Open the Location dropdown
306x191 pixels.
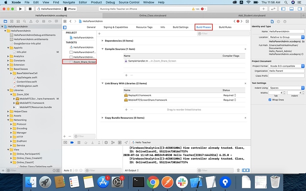286,37
